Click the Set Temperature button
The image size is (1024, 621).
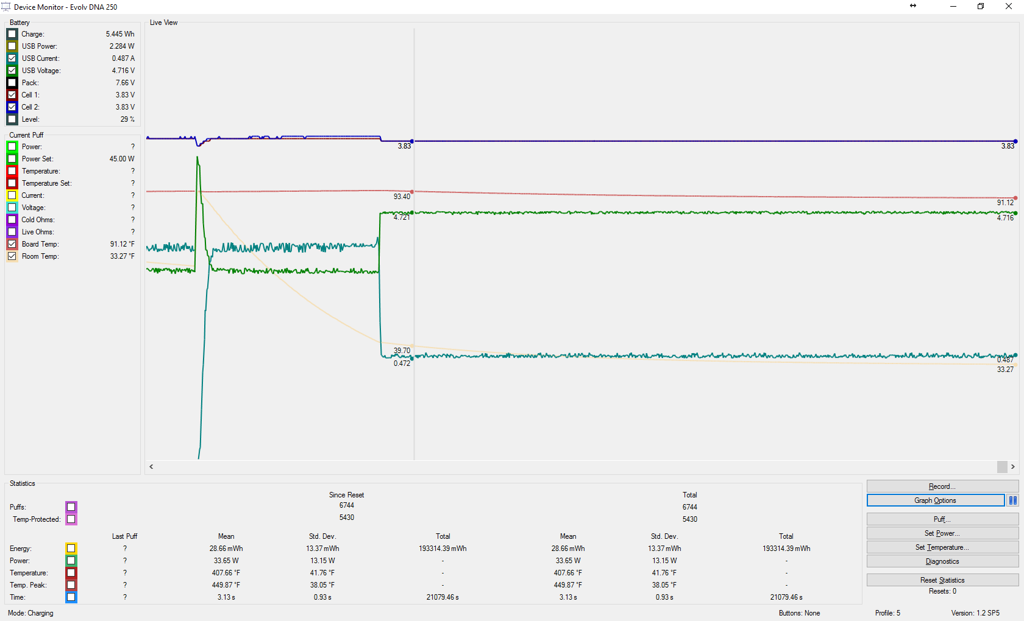pos(942,547)
